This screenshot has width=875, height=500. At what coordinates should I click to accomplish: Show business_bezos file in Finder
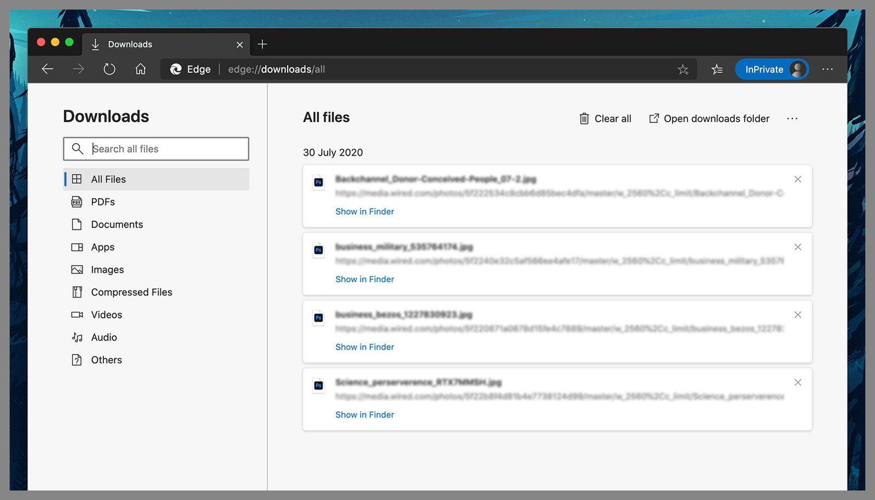point(365,347)
